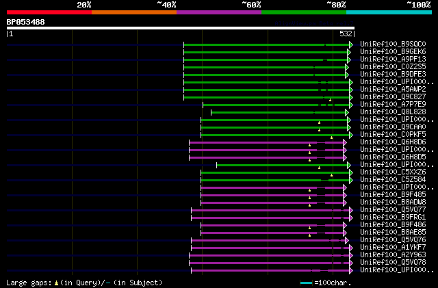This screenshot has height=288, width=438.
Task: Select hit label UniRef100_A1YKF7
Action: 393,248
